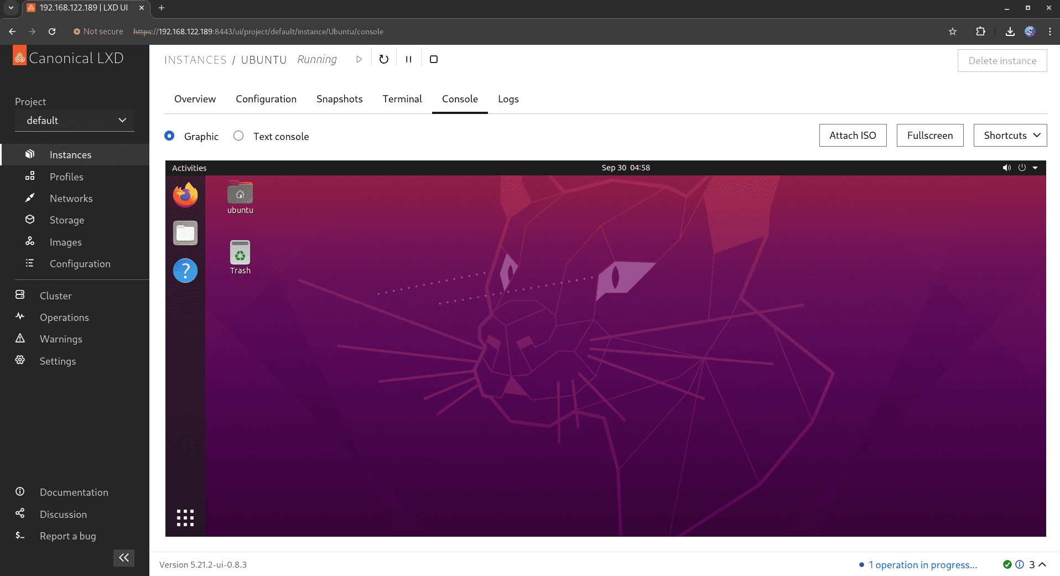Viewport: 1060px width, 576px height.
Task: Switch to the Configuration tab
Action: click(266, 99)
